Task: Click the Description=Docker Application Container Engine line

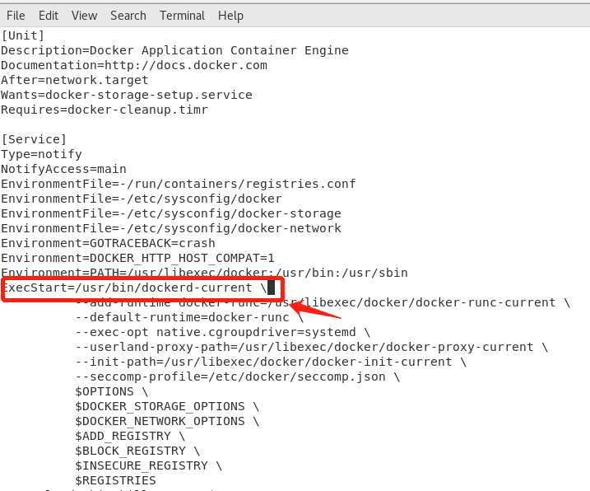Action: point(174,50)
